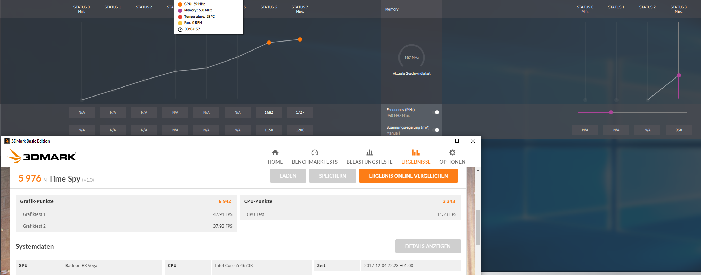Viewport: 701px width, 275px height.
Task: Edit the GPU voltage field 1200
Action: [300, 130]
